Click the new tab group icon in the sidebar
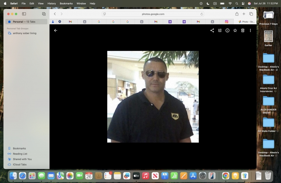The image size is (281, 183). [x=44, y=14]
